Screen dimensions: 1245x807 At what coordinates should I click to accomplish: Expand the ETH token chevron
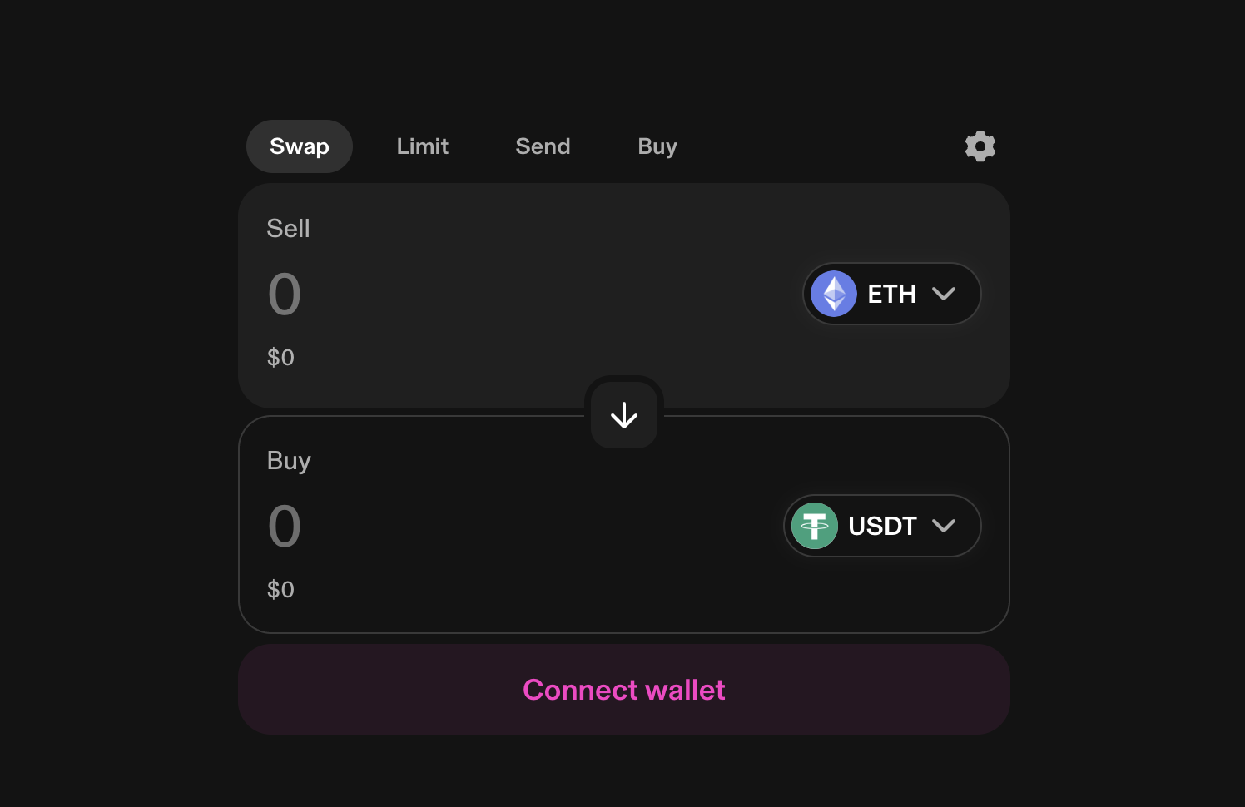[x=944, y=294]
